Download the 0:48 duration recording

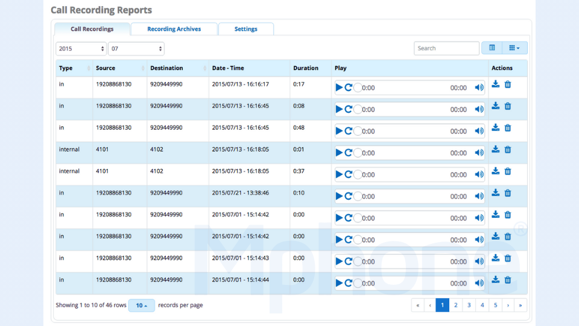pos(496,128)
